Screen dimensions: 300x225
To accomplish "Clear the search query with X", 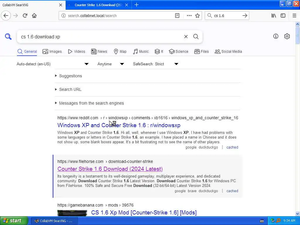I will [x=186, y=37].
